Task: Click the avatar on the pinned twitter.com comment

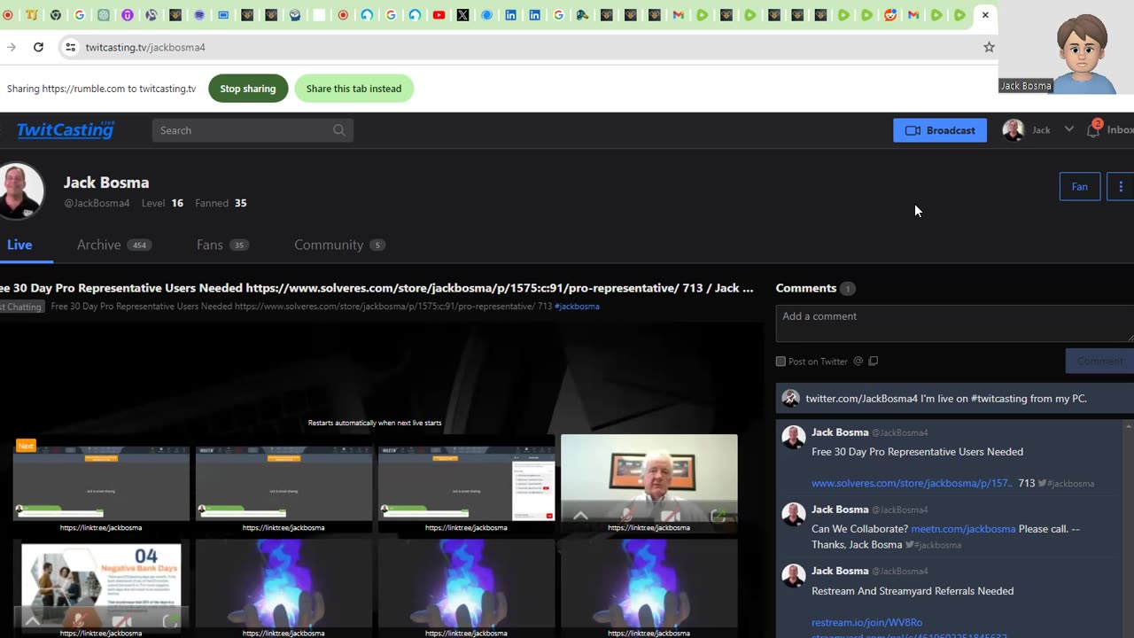Action: [790, 399]
